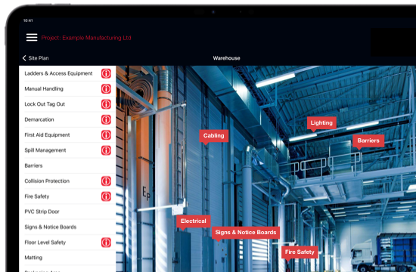The width and height of the screenshot is (416, 272).
Task: Tap the Electrical hotspot tag
Action: click(x=193, y=221)
